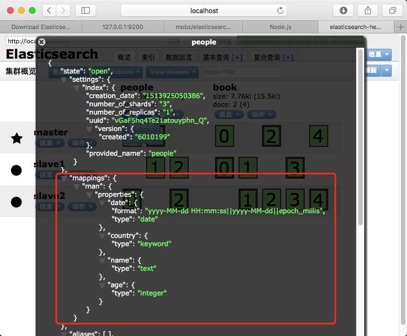Screen dimensions: 407x336
Task: Click the Elasticsearch page heading
Action: pyautogui.click(x=52, y=54)
